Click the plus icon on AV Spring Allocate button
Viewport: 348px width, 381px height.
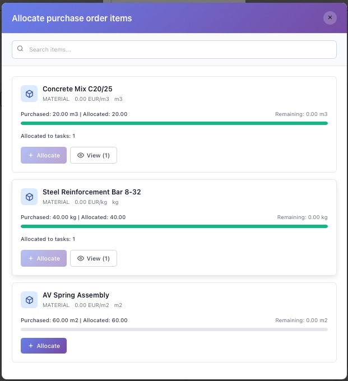pos(30,346)
